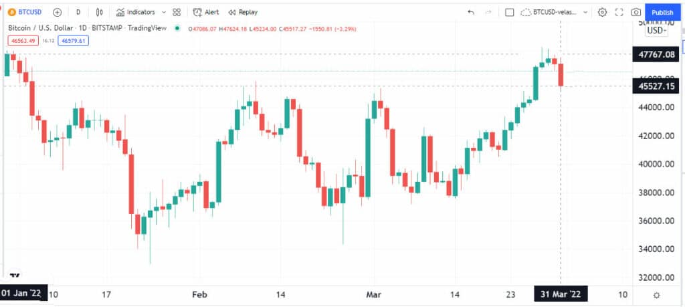
Task: Open the BTCUSD-velas layout dropdown
Action: (x=555, y=12)
